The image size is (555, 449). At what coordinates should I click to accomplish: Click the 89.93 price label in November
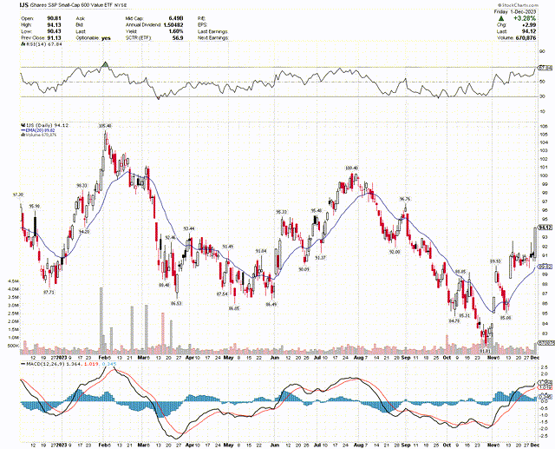(x=495, y=261)
